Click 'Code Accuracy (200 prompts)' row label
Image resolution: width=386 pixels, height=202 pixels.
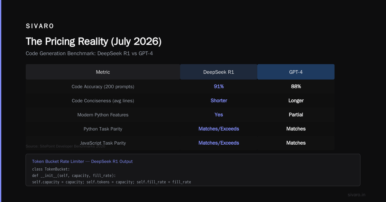[x=103, y=87]
